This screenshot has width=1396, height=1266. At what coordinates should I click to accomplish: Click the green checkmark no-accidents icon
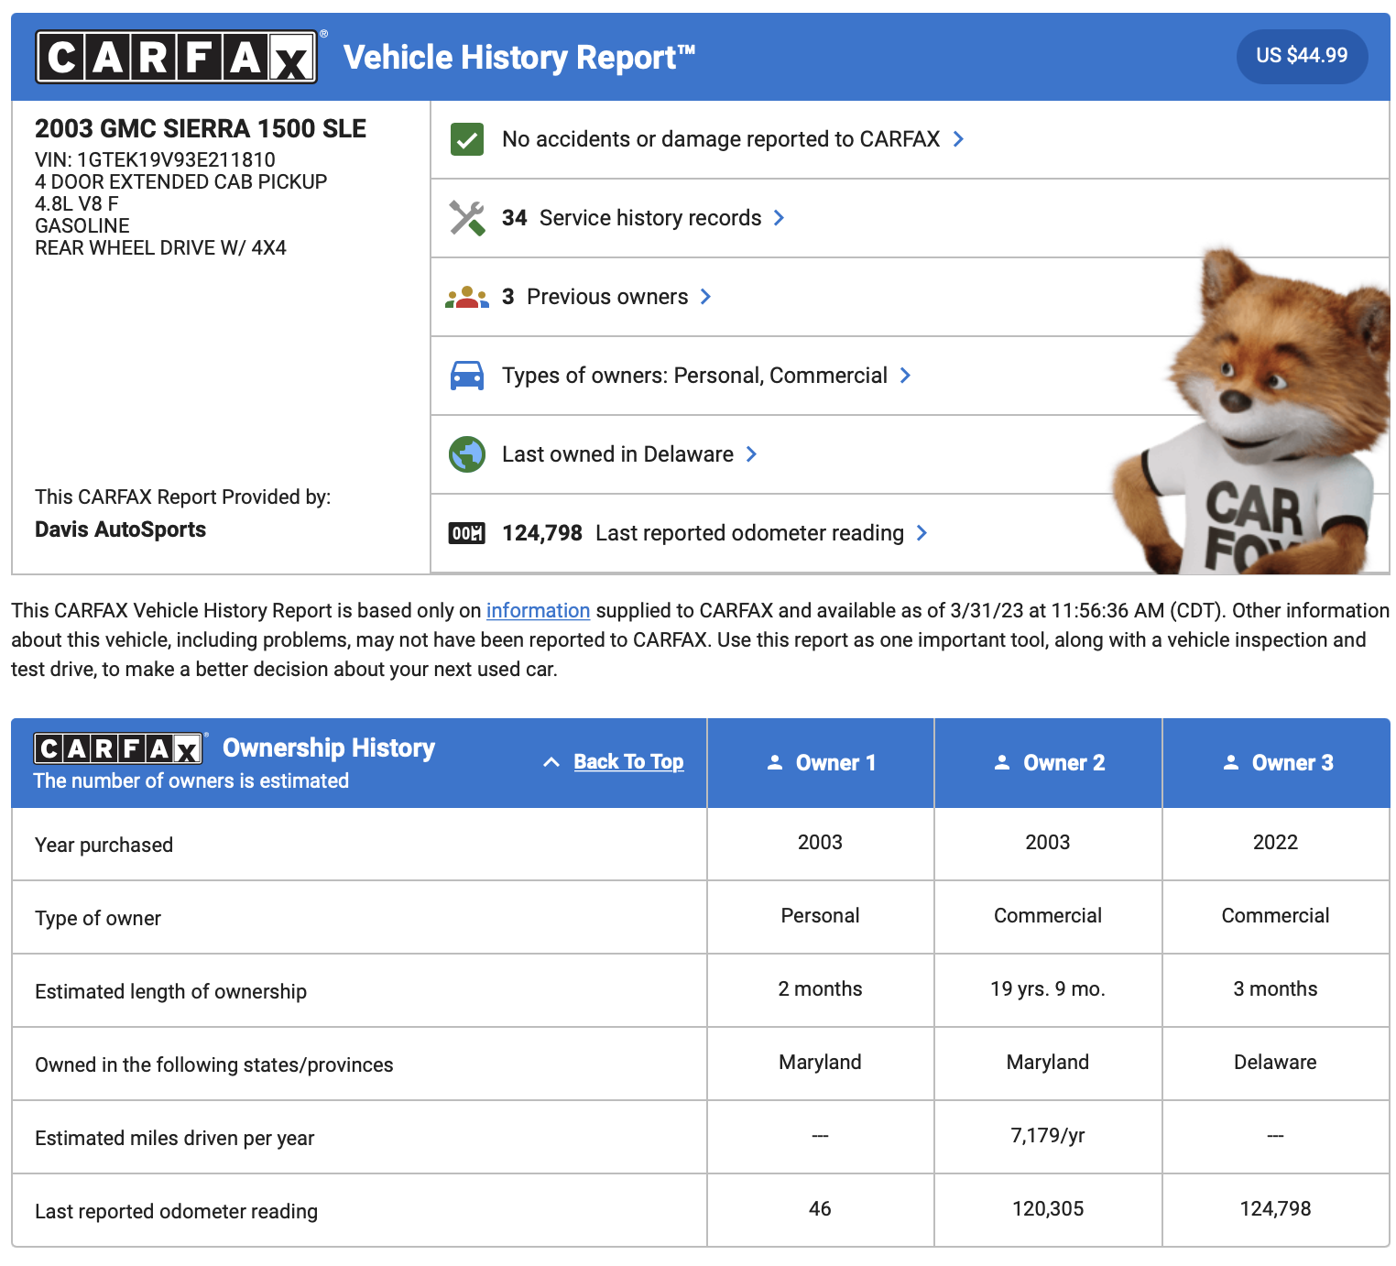click(467, 139)
